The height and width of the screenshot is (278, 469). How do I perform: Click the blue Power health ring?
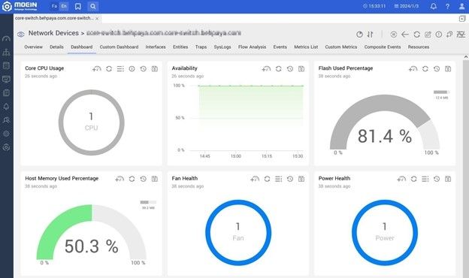click(385, 233)
